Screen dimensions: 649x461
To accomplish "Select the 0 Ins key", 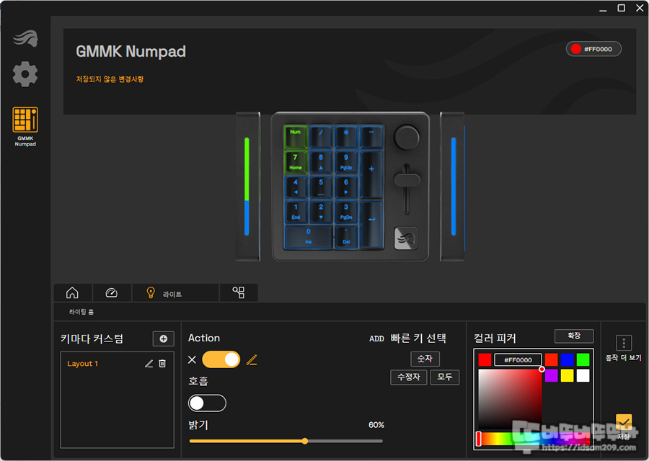I will pyautogui.click(x=309, y=237).
